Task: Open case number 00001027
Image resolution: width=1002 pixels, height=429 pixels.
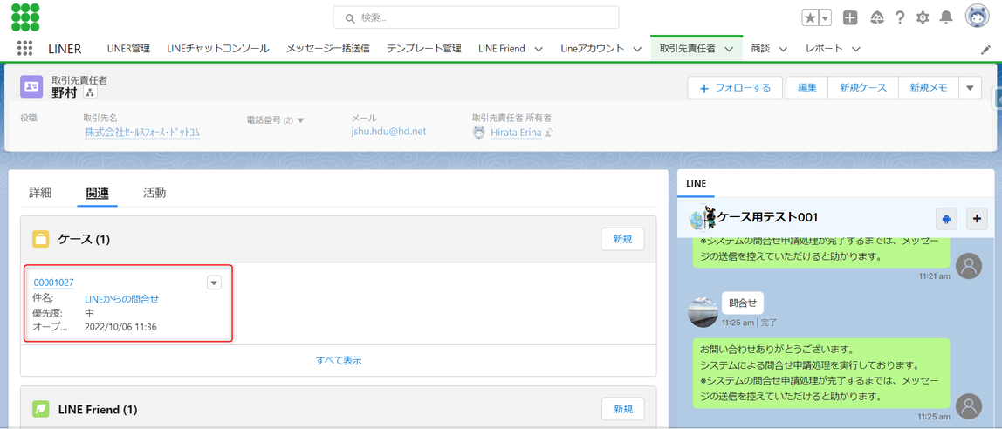Action: pyautogui.click(x=54, y=283)
